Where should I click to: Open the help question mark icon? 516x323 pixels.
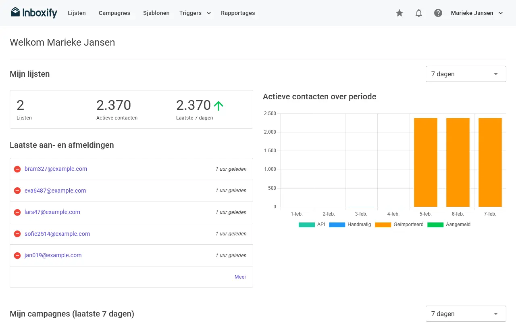[438, 13]
